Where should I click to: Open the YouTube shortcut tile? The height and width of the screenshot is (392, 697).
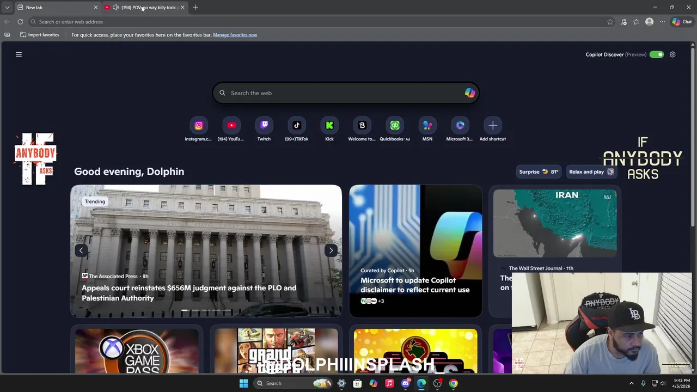point(231,126)
